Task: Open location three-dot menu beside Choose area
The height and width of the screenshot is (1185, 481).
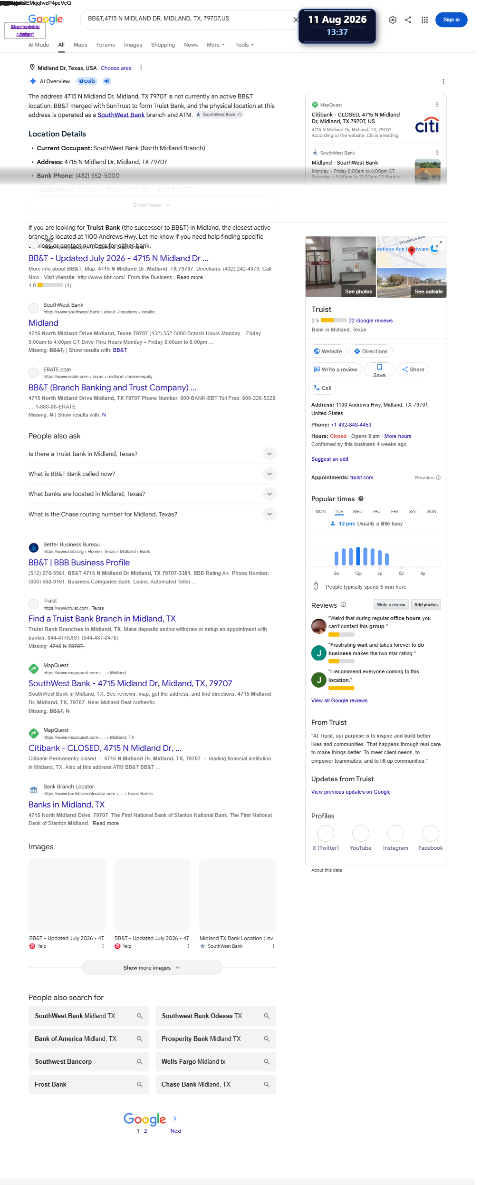Action: click(141, 68)
